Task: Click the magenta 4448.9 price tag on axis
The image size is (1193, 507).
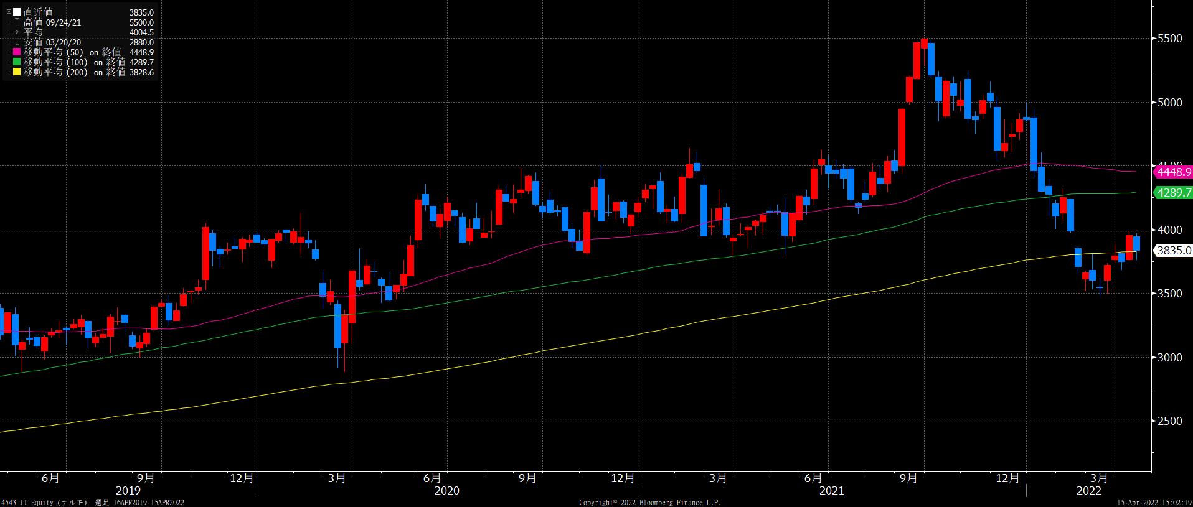Action: 1173,172
